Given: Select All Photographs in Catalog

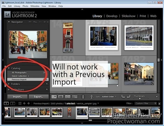Looking at the screenshot, I should click(x=28, y=72).
